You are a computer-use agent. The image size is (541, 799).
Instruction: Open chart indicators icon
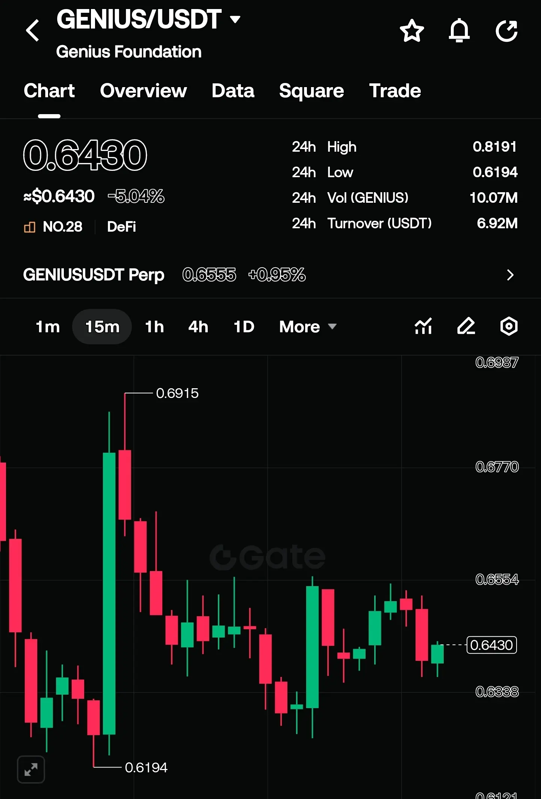point(423,326)
